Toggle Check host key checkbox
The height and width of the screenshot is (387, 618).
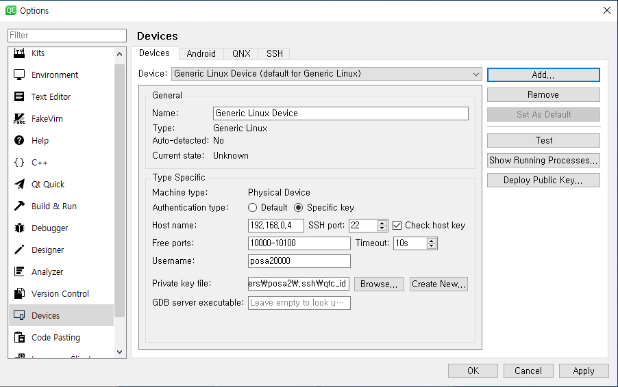point(397,226)
